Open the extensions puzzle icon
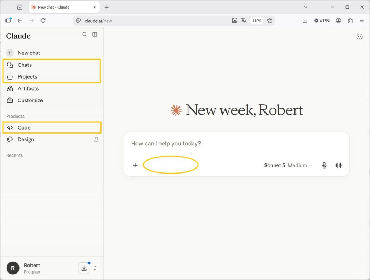 pos(350,21)
